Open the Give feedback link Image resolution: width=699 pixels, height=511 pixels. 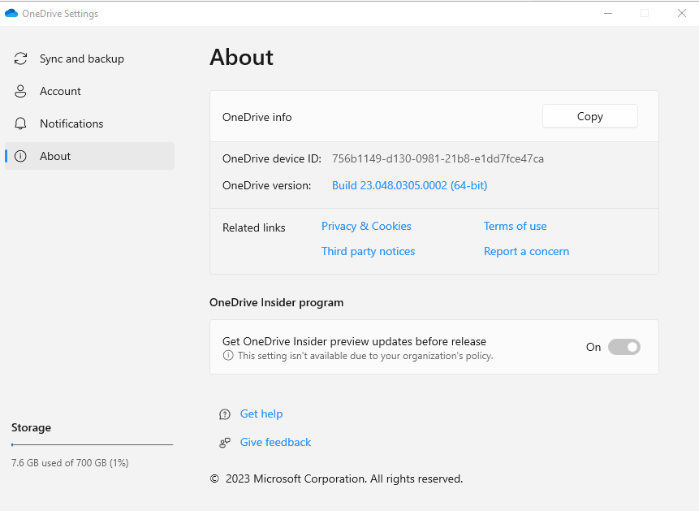click(275, 442)
